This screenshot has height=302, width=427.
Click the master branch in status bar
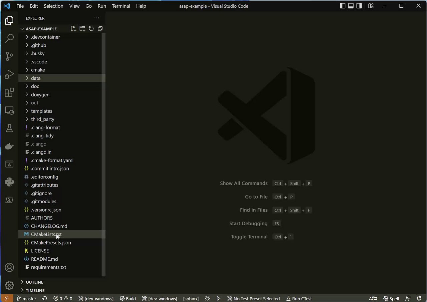click(26, 298)
